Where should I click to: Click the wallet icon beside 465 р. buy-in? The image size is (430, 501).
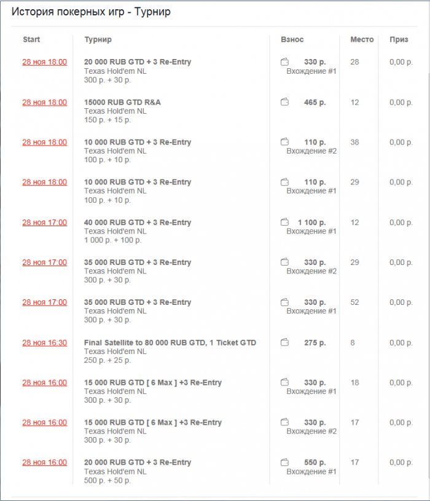284,102
